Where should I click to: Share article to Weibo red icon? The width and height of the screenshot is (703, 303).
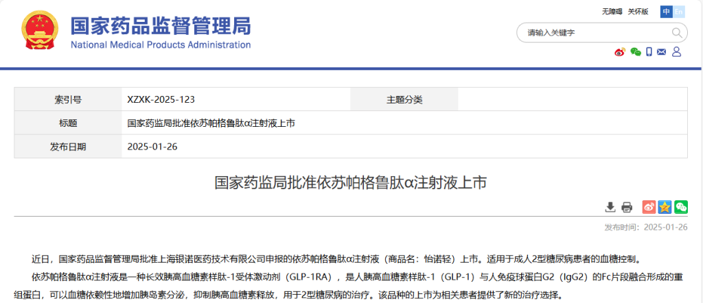(x=649, y=207)
